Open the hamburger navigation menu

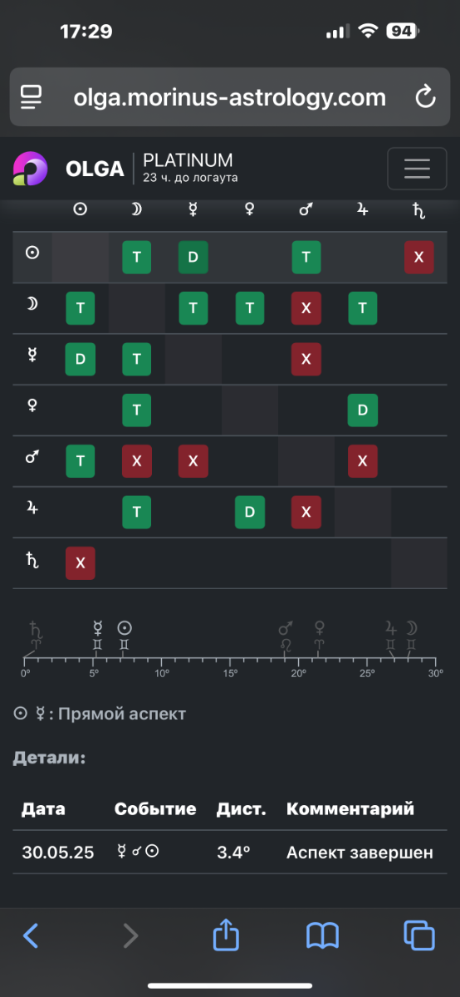[416, 169]
